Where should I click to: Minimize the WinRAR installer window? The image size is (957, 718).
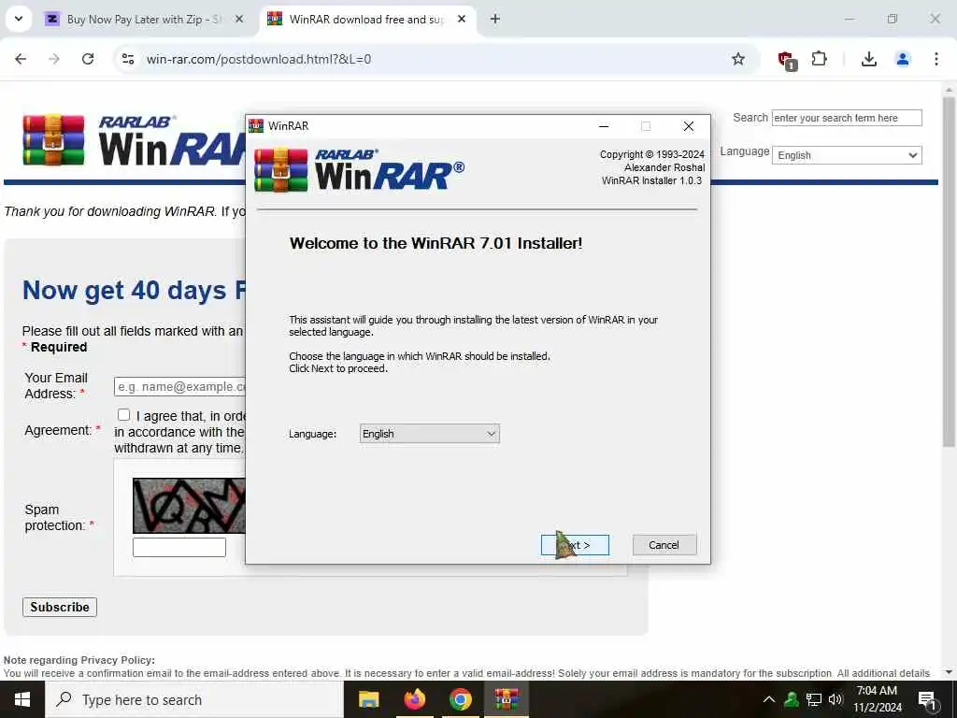coord(604,126)
